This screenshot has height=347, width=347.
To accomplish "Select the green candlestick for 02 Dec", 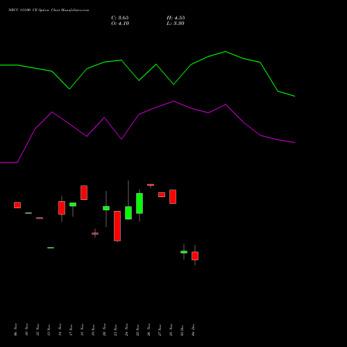I will click(x=184, y=252).
